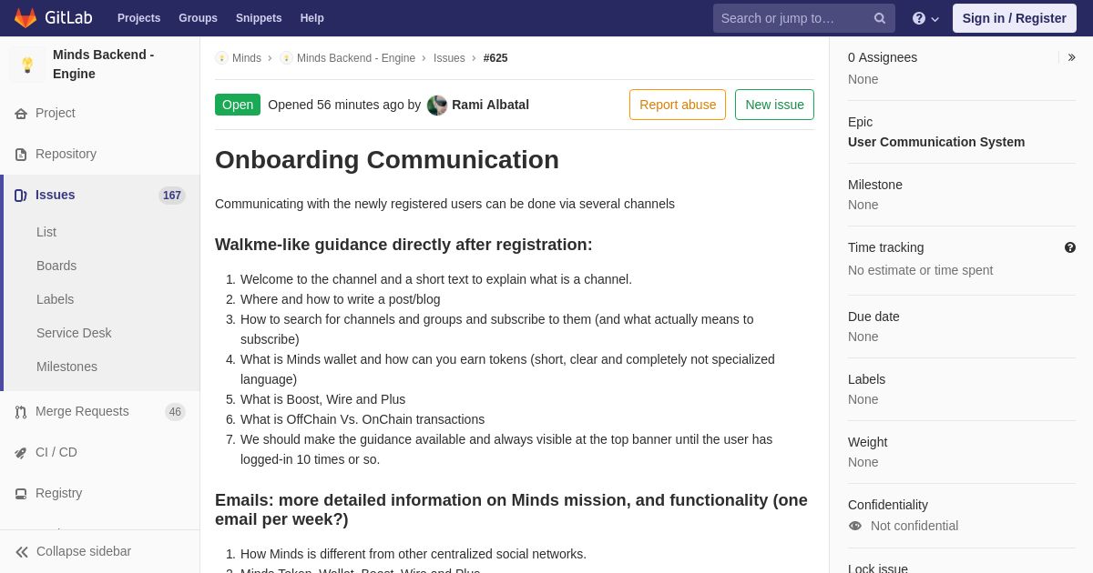This screenshot has width=1093, height=573.
Task: Click the Minds Backend - Engine project title
Action: pos(104,64)
